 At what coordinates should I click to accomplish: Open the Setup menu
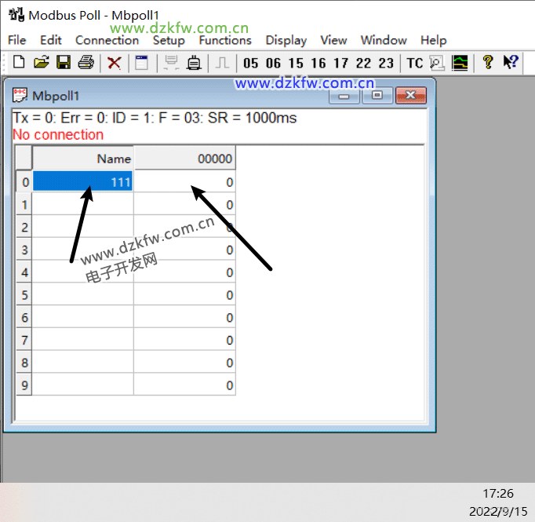click(x=169, y=40)
